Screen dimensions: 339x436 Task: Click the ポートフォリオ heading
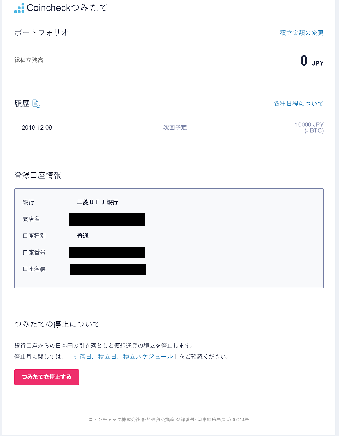click(x=41, y=33)
